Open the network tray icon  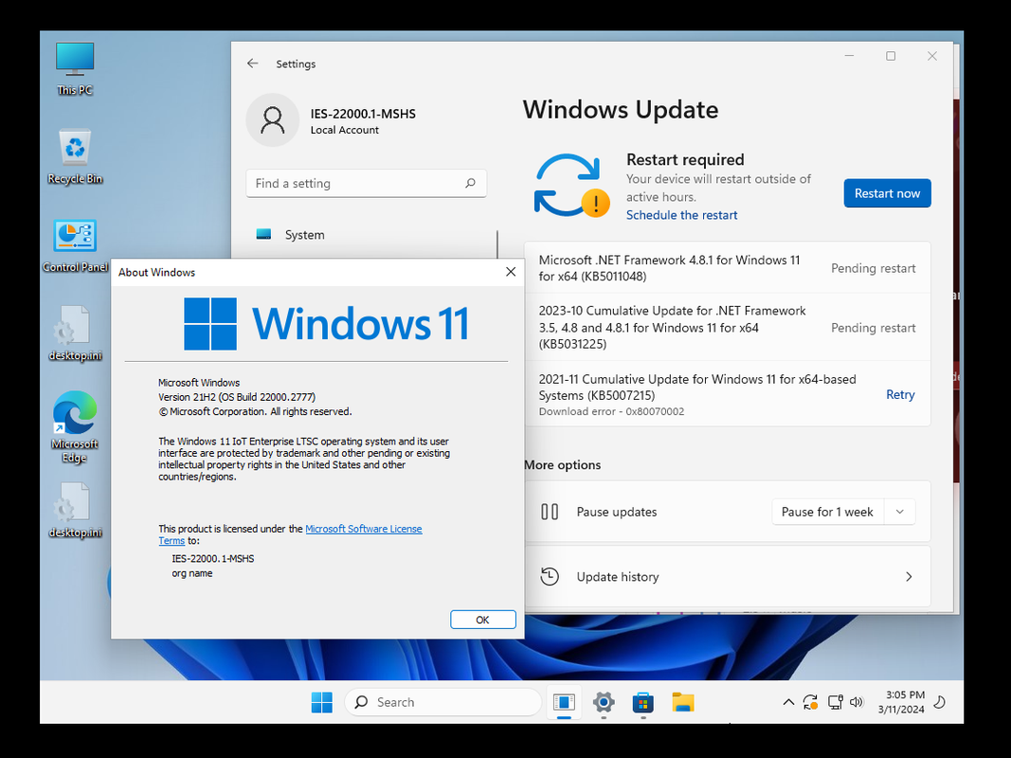[x=835, y=702]
